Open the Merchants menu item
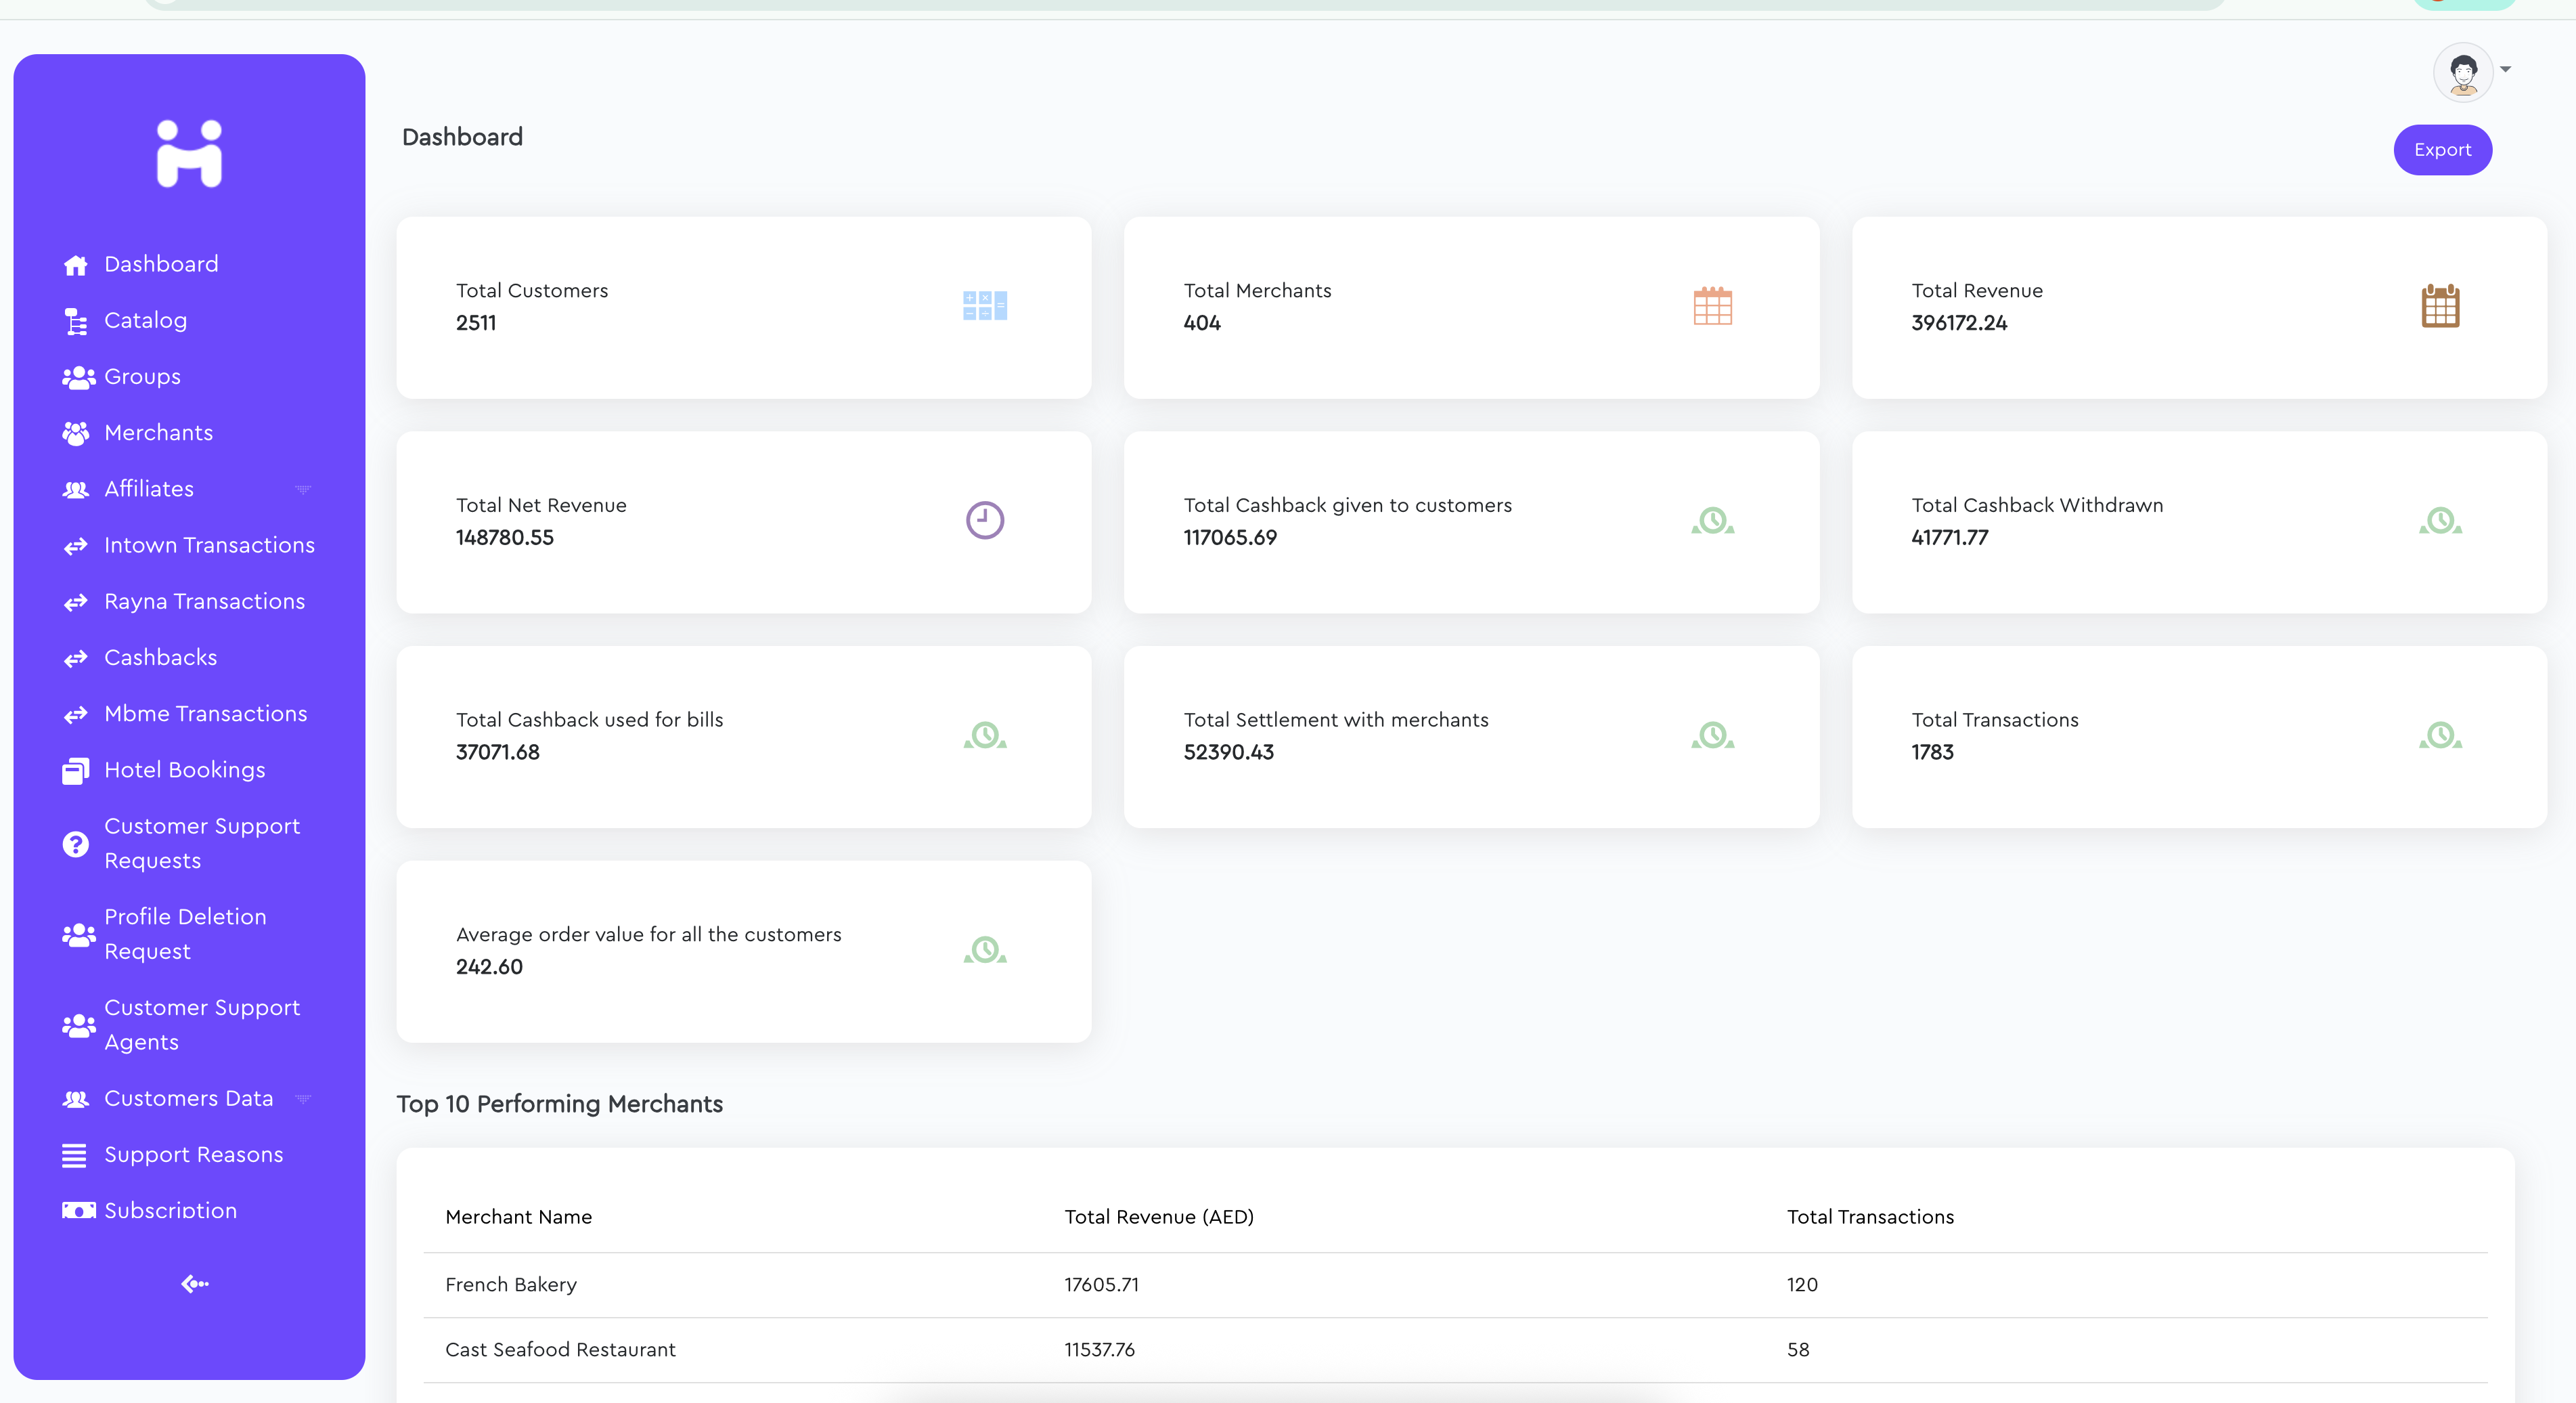The width and height of the screenshot is (2576, 1403). (158, 432)
